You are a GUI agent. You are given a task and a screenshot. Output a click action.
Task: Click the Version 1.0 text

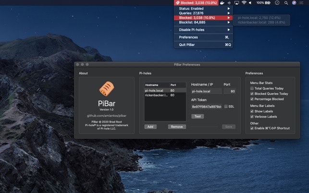[107, 109]
